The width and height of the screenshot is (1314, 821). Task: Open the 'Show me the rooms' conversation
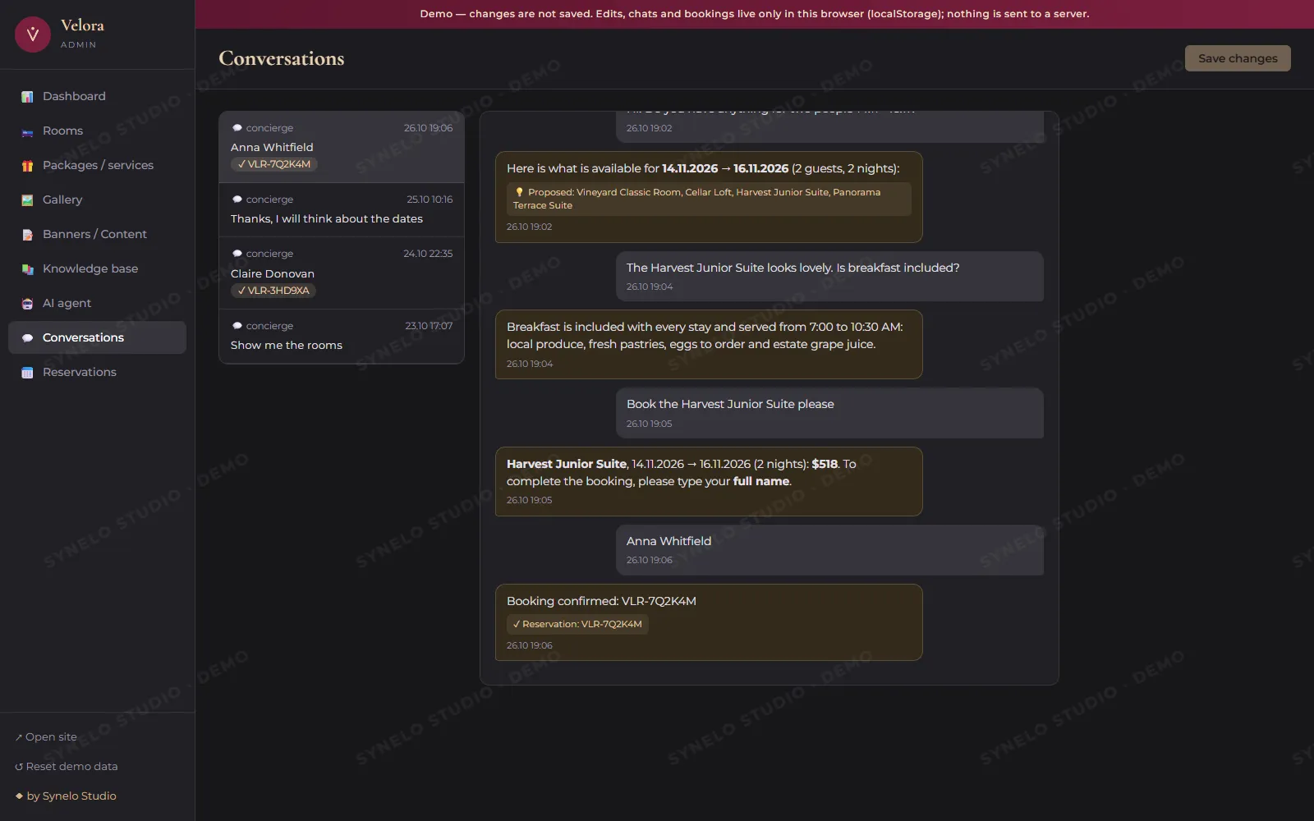click(342, 336)
